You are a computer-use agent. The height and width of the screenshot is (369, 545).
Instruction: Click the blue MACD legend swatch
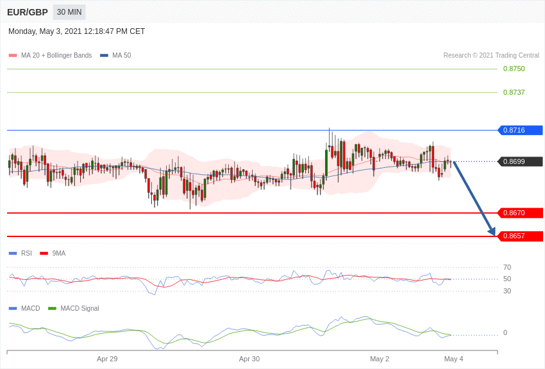tap(13, 308)
